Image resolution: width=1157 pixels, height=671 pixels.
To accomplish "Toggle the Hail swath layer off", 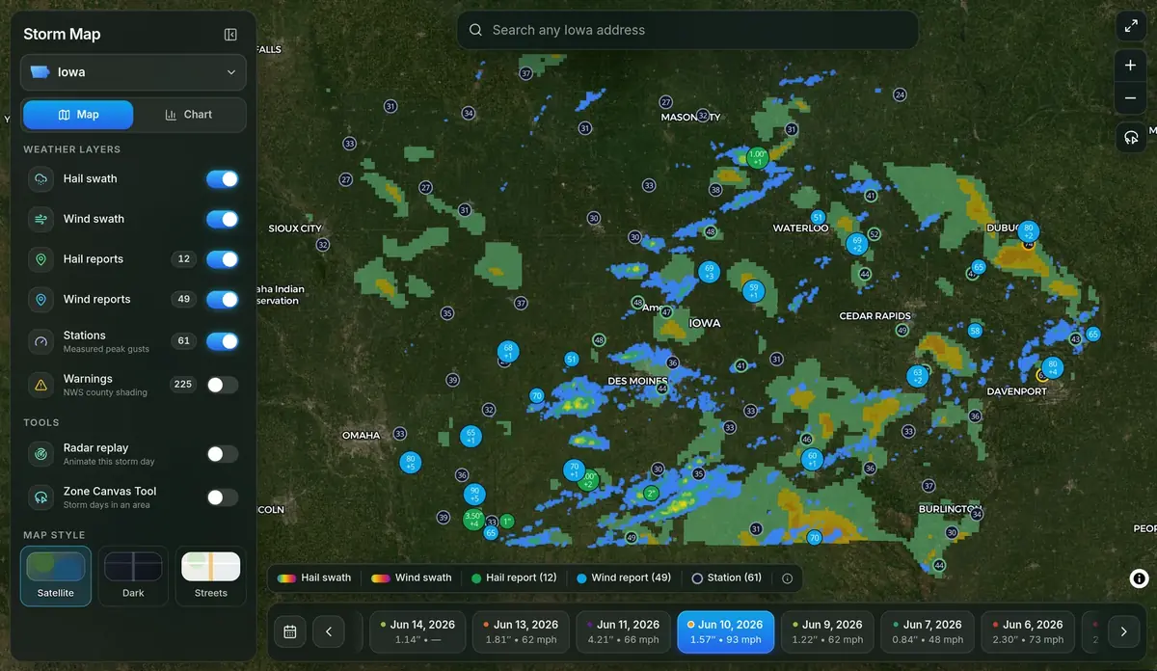I will (x=222, y=179).
